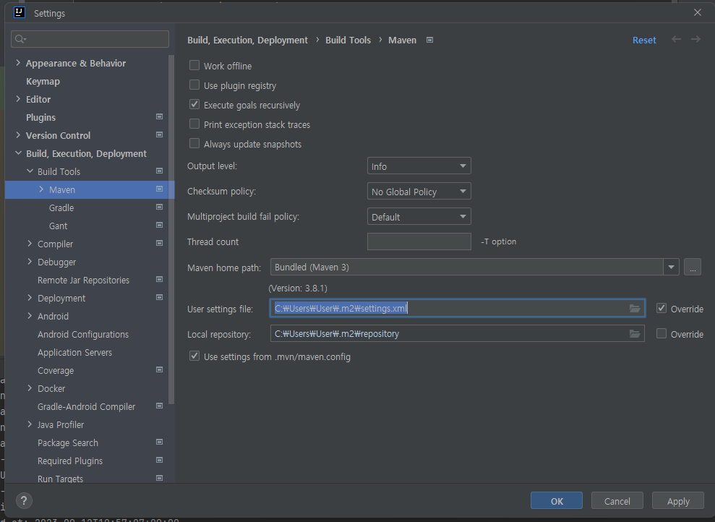Screen dimensions: 715x522
Task: Click the project icon beside Build Tools row
Action: [x=159, y=171]
